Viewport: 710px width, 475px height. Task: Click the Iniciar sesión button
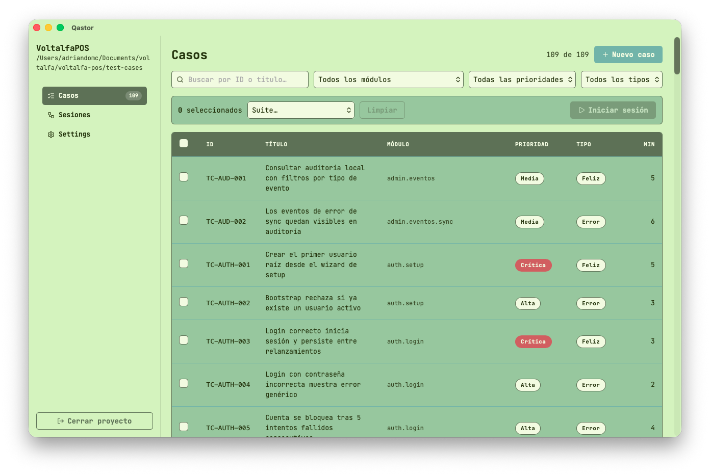tap(613, 110)
